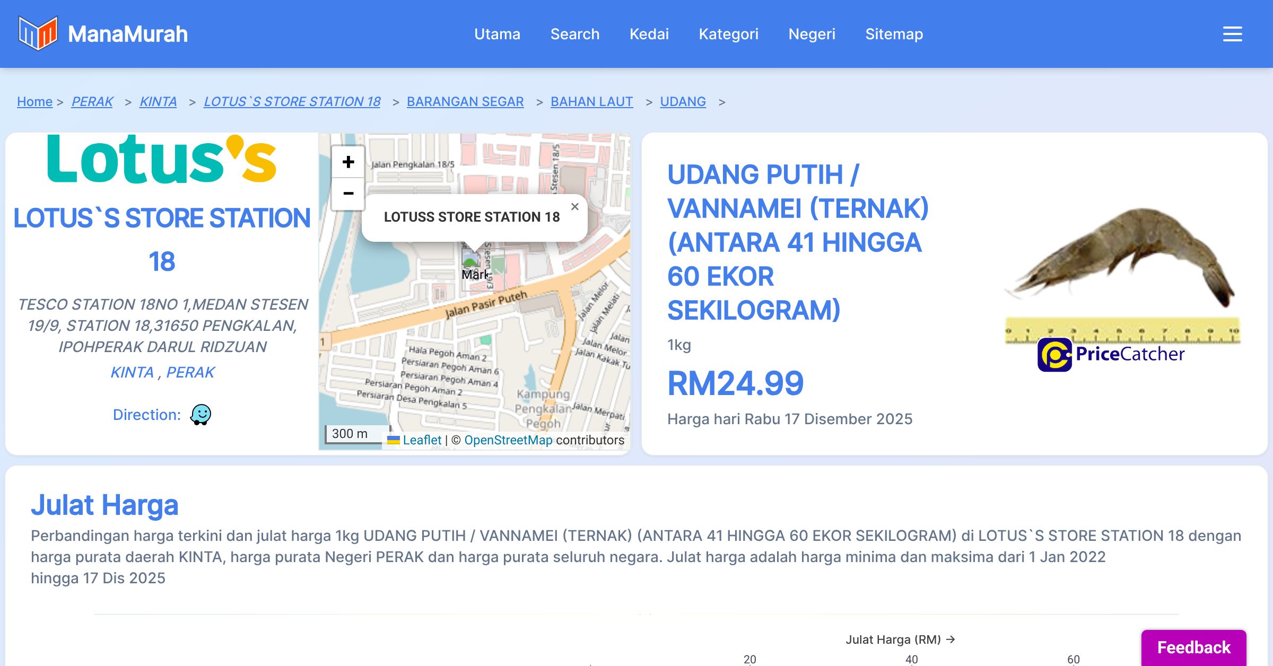The width and height of the screenshot is (1273, 666).
Task: Click the ManaMurah logo icon
Action: pyautogui.click(x=38, y=33)
